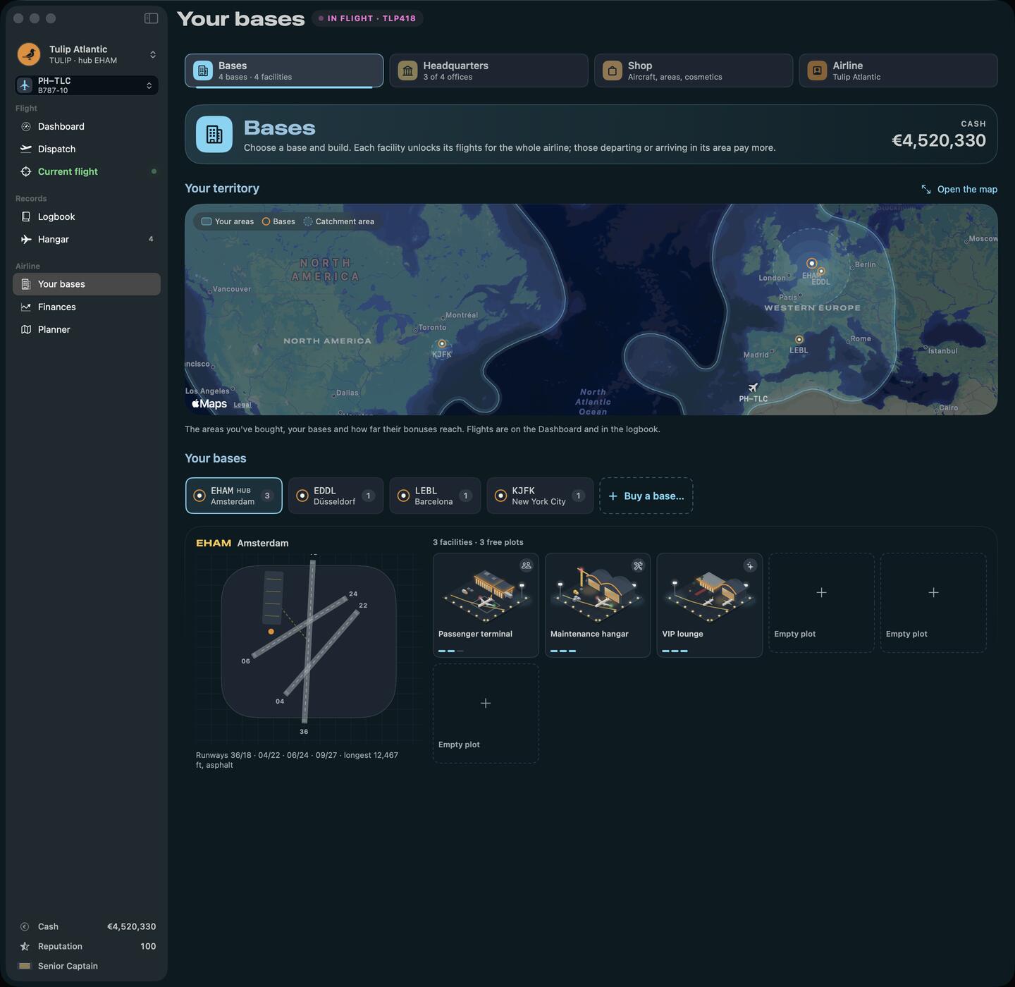The width and height of the screenshot is (1015, 987).
Task: Click the Apple Maps logo
Action: (x=209, y=404)
